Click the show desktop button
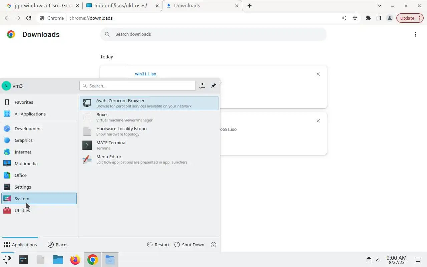Viewport: 427px width, 267px height. 418,260
